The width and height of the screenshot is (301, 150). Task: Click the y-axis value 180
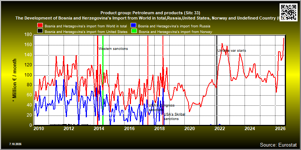coord(28,35)
